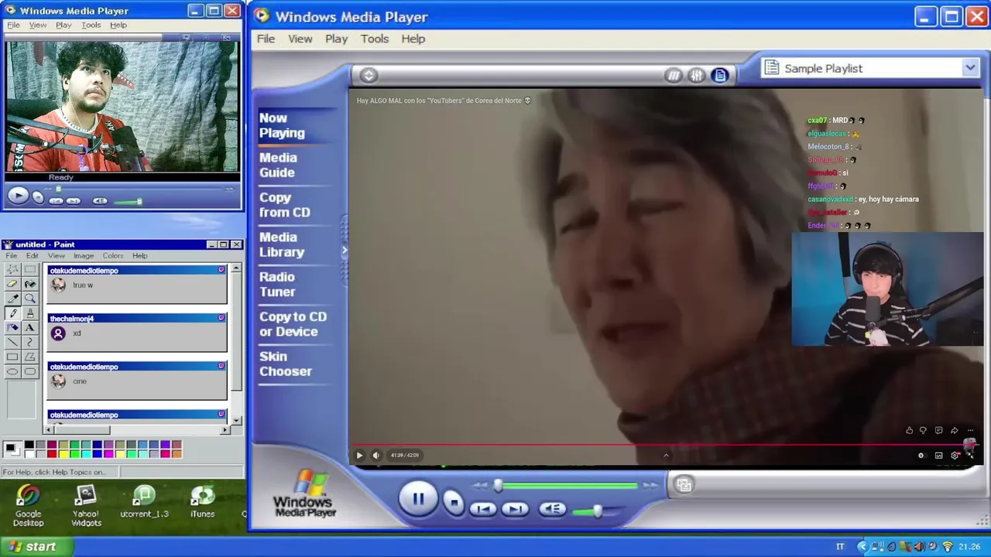The height and width of the screenshot is (557, 991).
Task: Go to Copy from CD tab
Action: pos(285,205)
